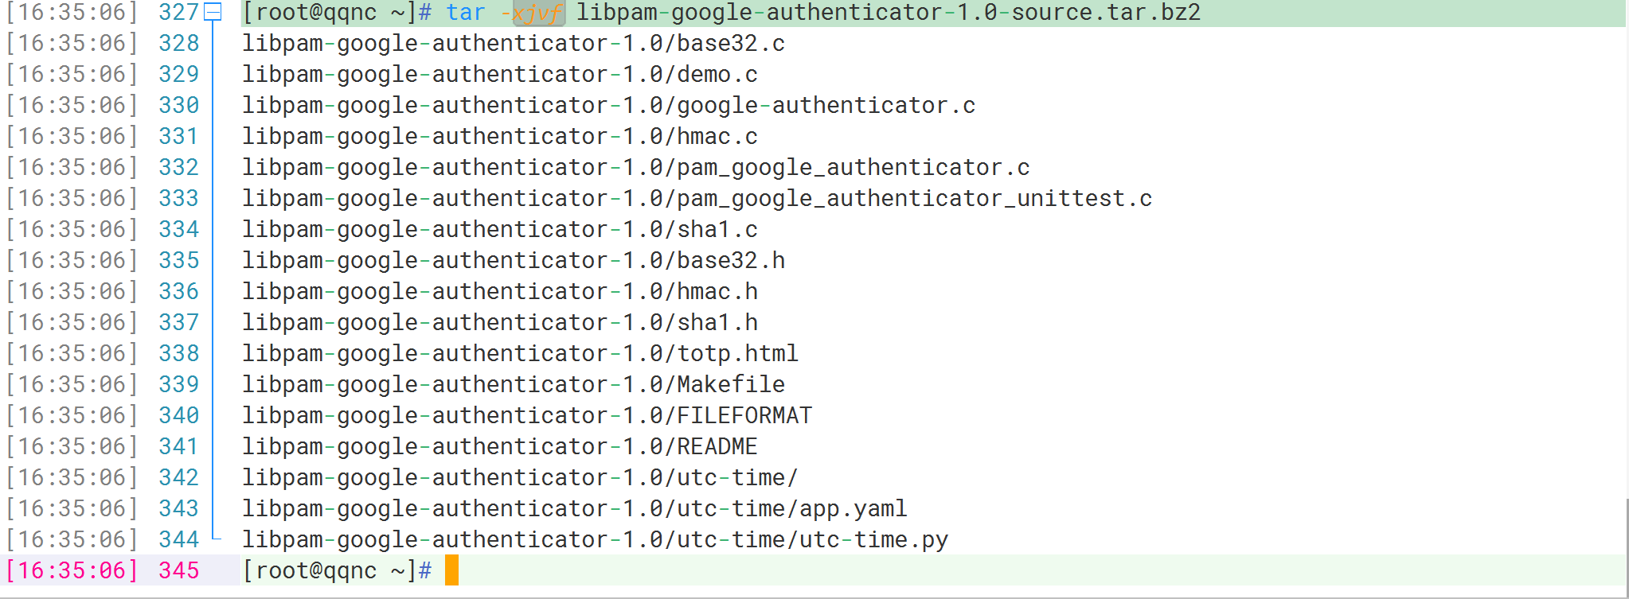This screenshot has height=599, width=1629.
Task: Select the README output line
Action: coord(500,447)
